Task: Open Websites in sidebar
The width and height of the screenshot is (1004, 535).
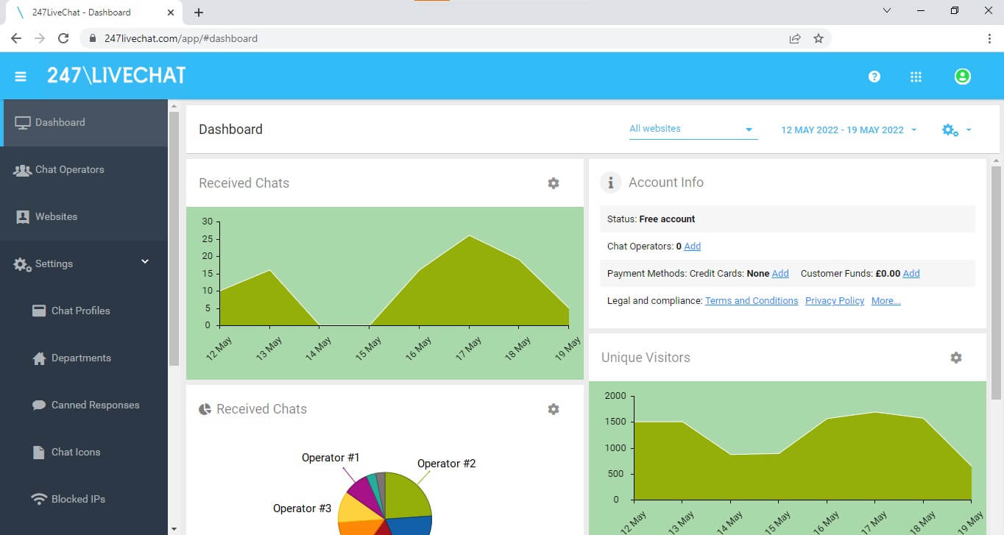Action: click(x=84, y=217)
